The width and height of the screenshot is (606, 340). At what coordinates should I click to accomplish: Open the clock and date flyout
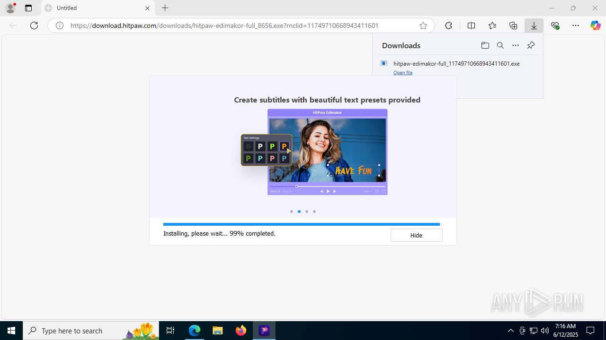click(x=565, y=331)
